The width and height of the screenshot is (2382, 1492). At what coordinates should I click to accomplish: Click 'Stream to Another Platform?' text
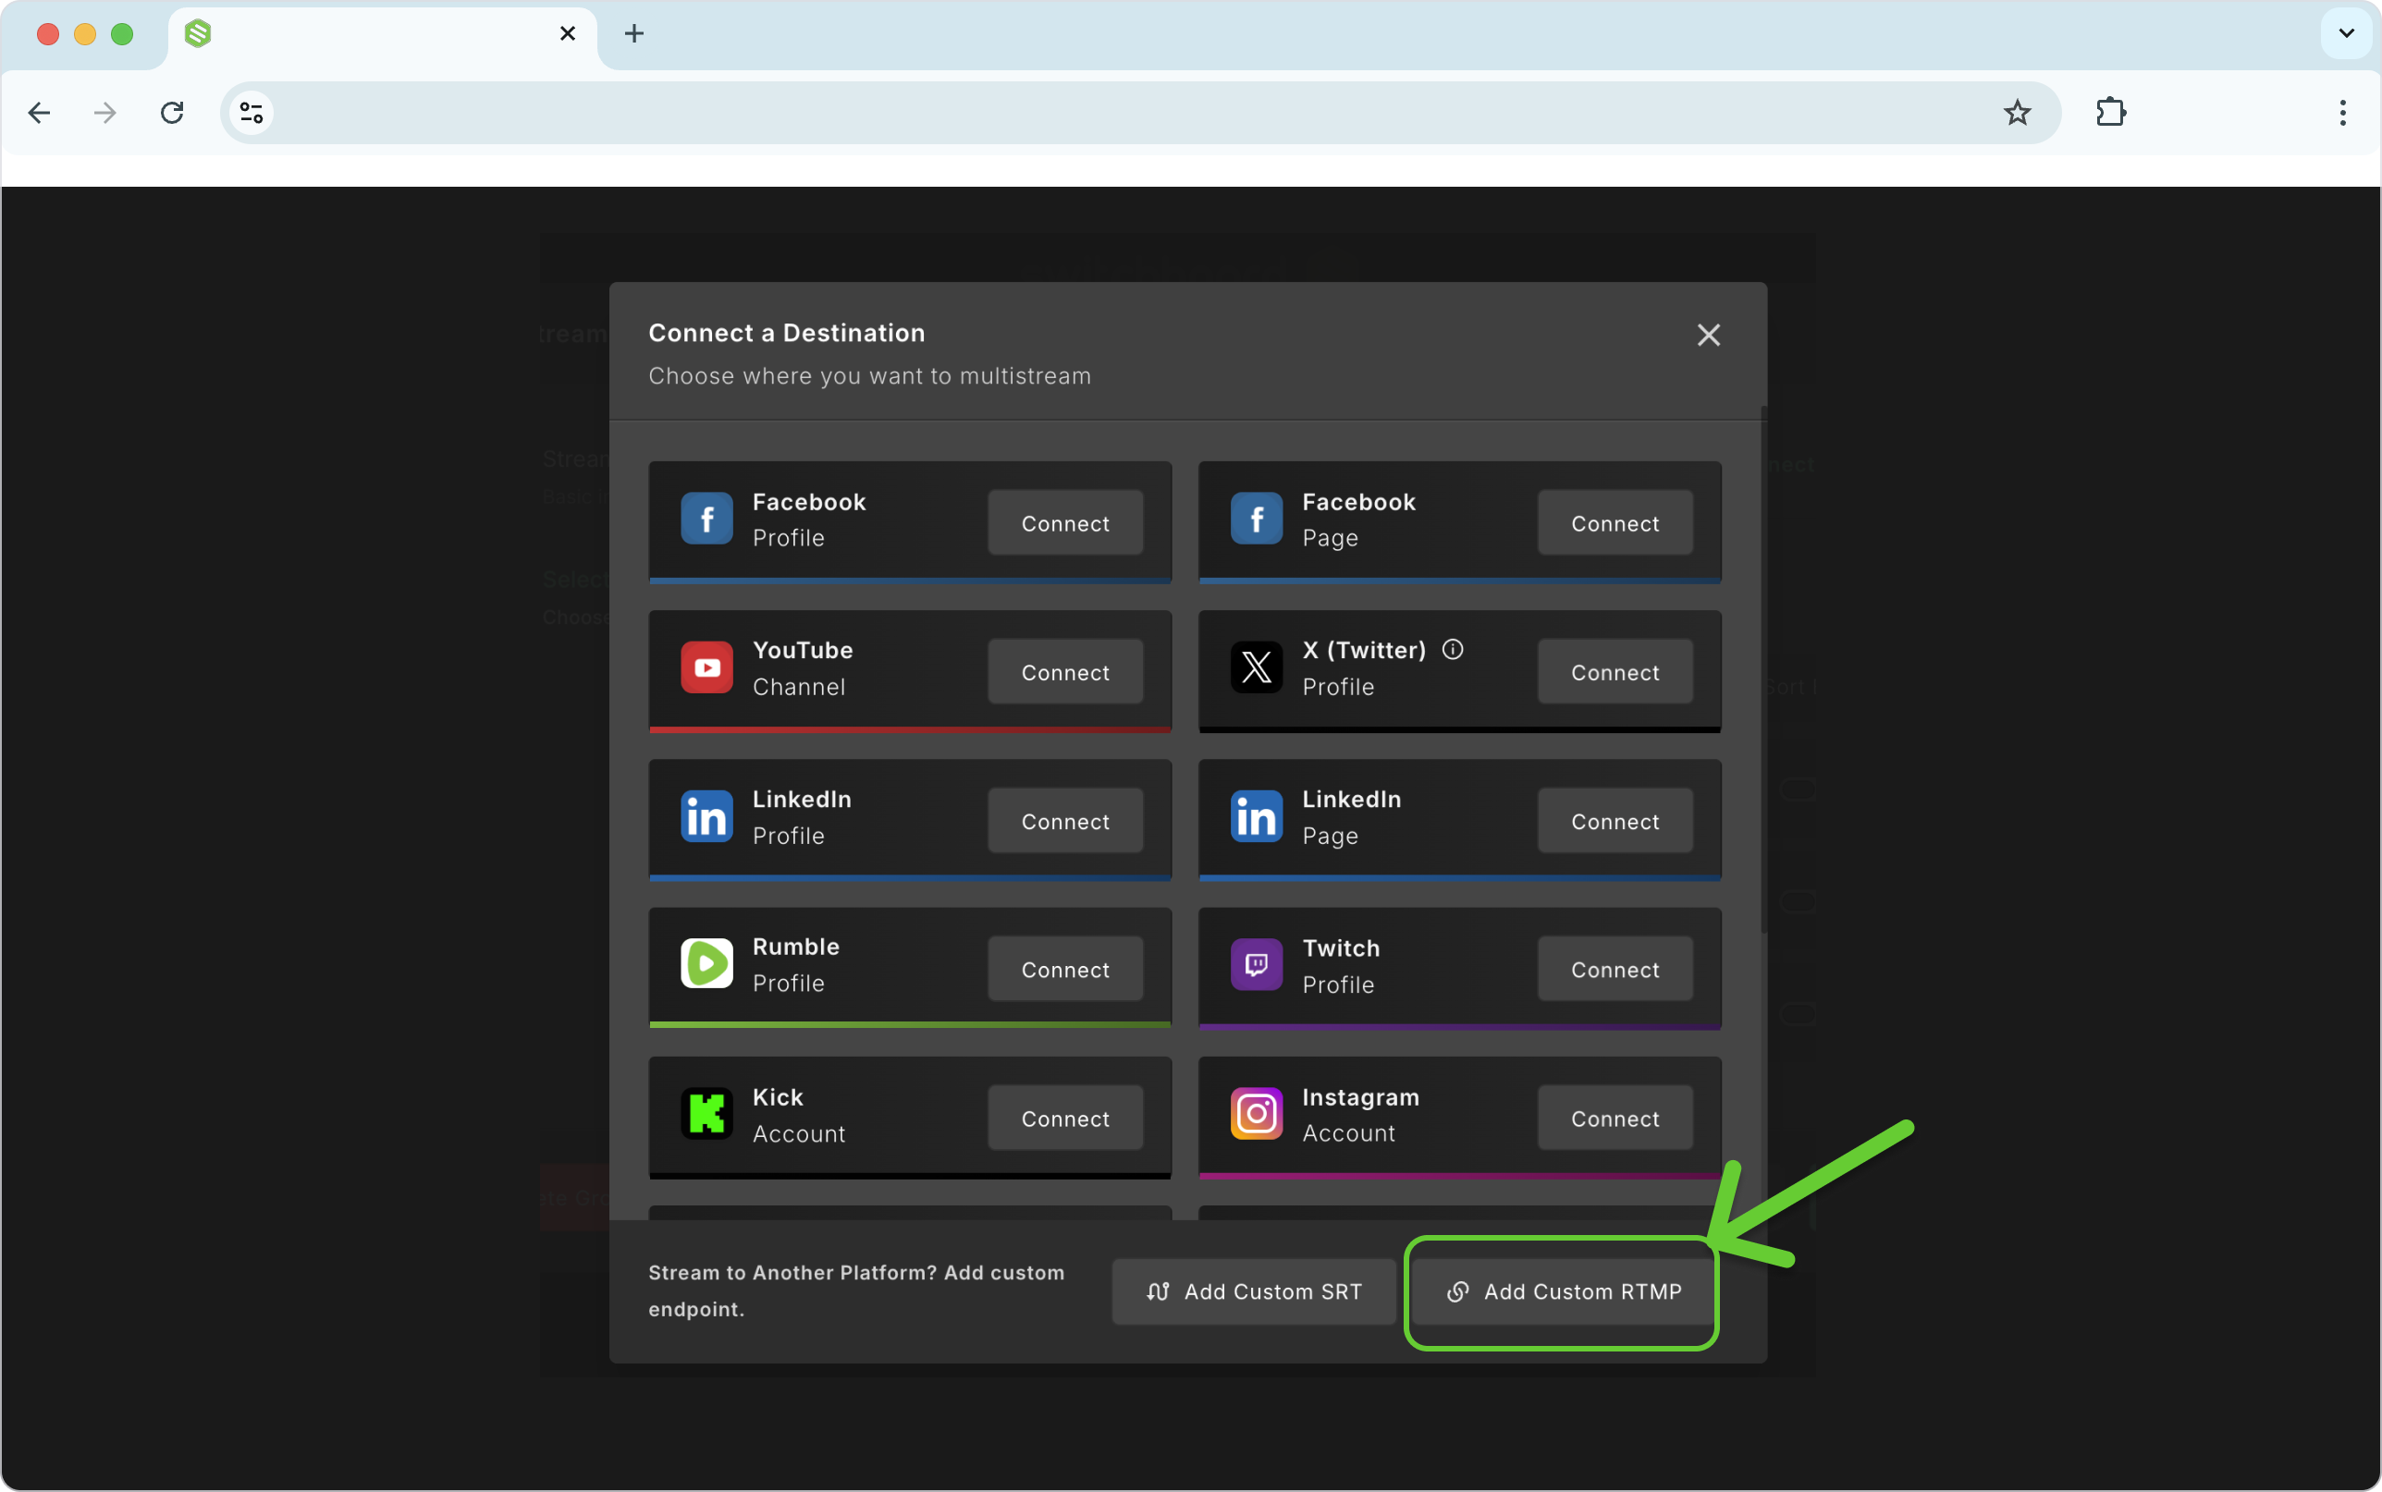tap(792, 1272)
